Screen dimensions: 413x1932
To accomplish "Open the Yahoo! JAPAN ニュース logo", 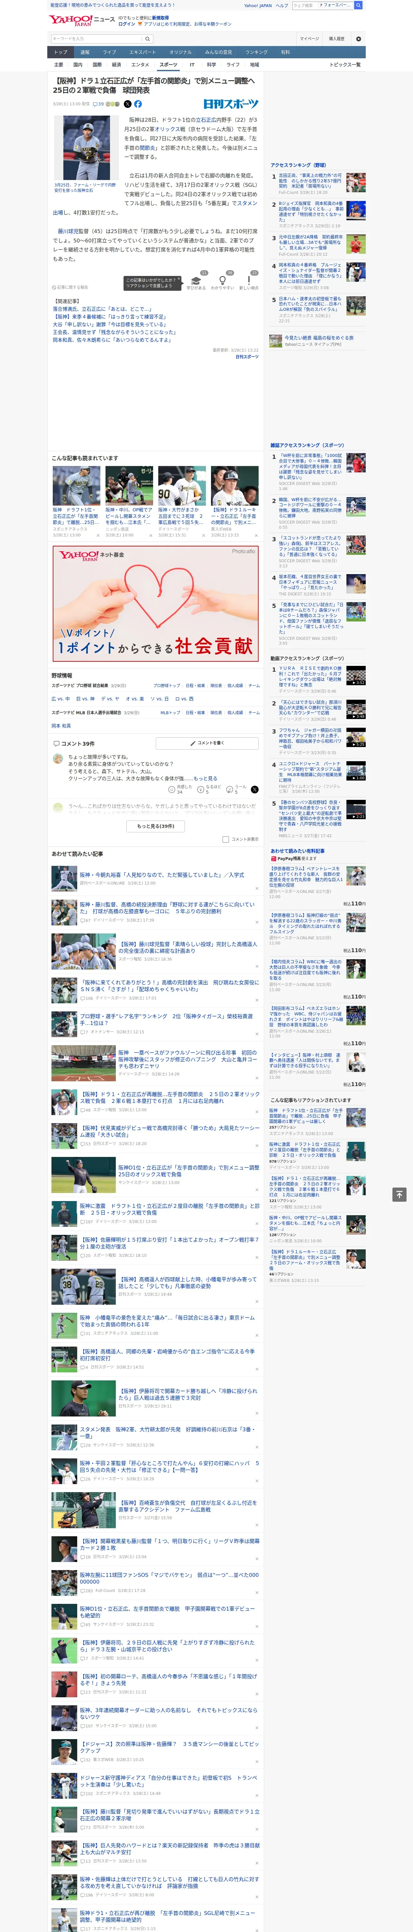I will [x=82, y=20].
